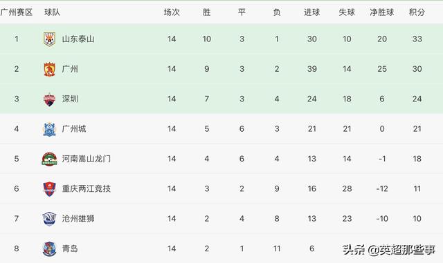The width and height of the screenshot is (443, 263).
Task: Select the 沧州雄狮 row points value
Action: point(417,218)
